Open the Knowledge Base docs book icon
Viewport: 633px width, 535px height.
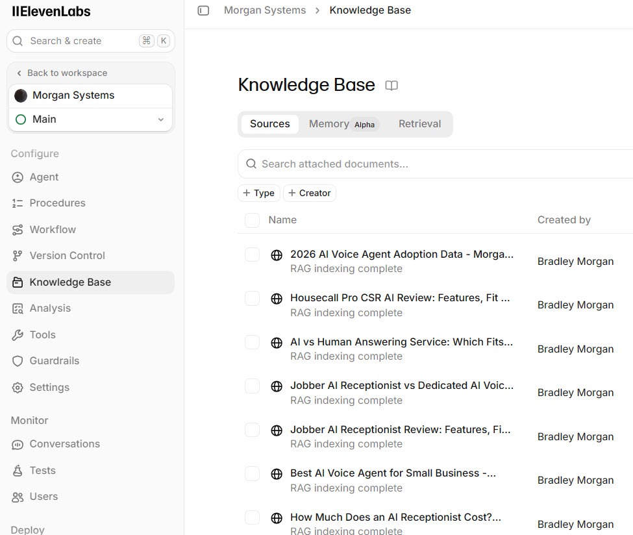391,85
